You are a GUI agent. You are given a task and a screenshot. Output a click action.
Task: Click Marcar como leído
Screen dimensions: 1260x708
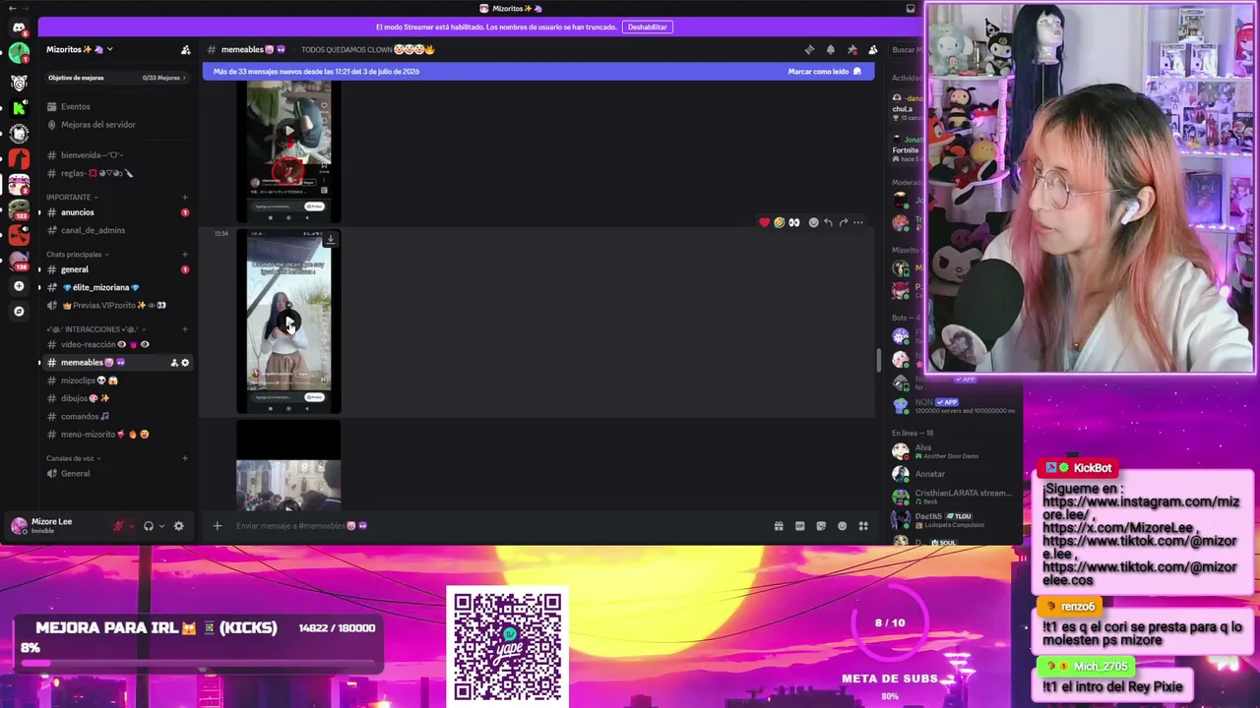coord(825,72)
